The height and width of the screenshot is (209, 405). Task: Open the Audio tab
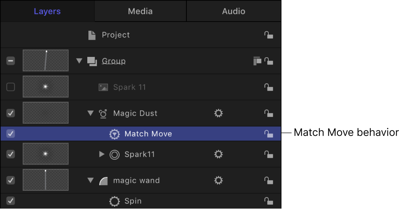click(x=234, y=11)
